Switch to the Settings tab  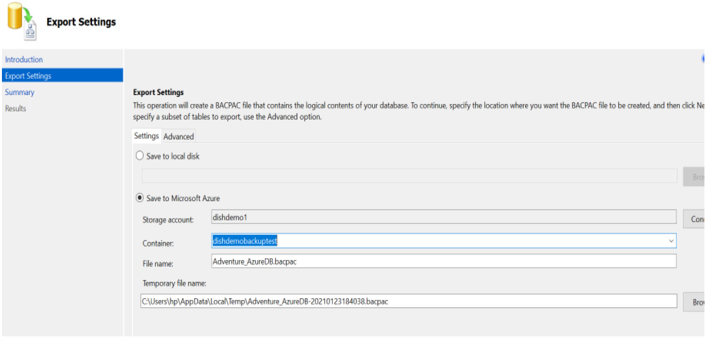146,136
